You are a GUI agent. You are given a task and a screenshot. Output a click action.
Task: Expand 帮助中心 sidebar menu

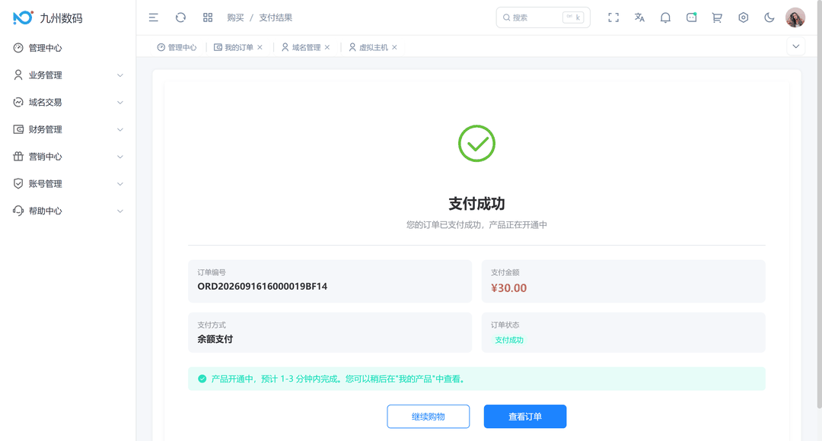click(x=68, y=211)
